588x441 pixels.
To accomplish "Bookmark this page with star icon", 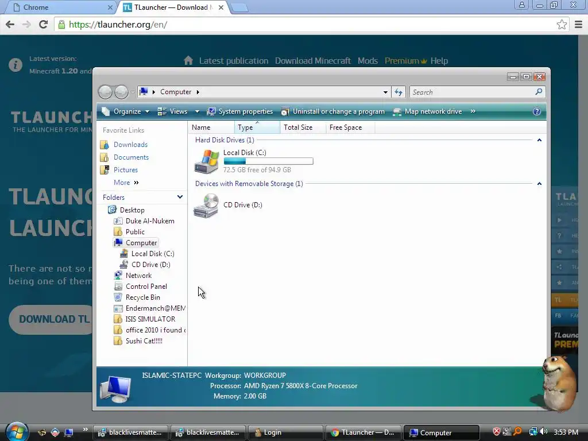I will tap(562, 25).
